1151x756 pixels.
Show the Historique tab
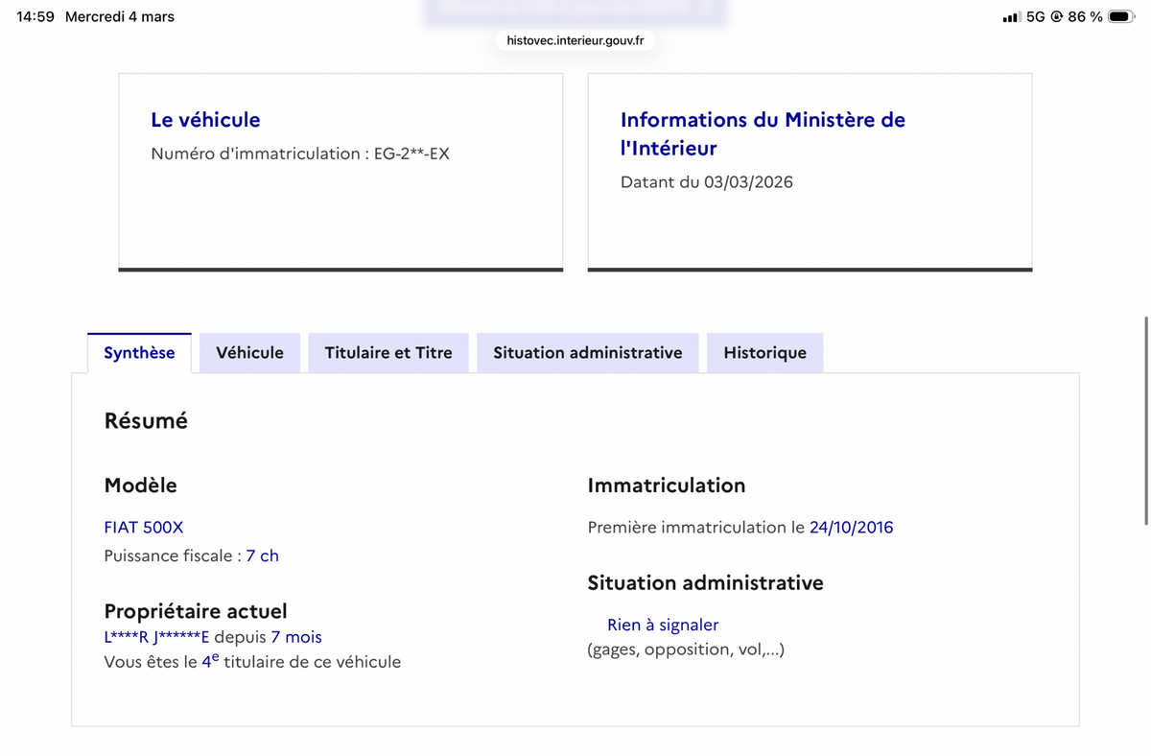click(x=764, y=353)
